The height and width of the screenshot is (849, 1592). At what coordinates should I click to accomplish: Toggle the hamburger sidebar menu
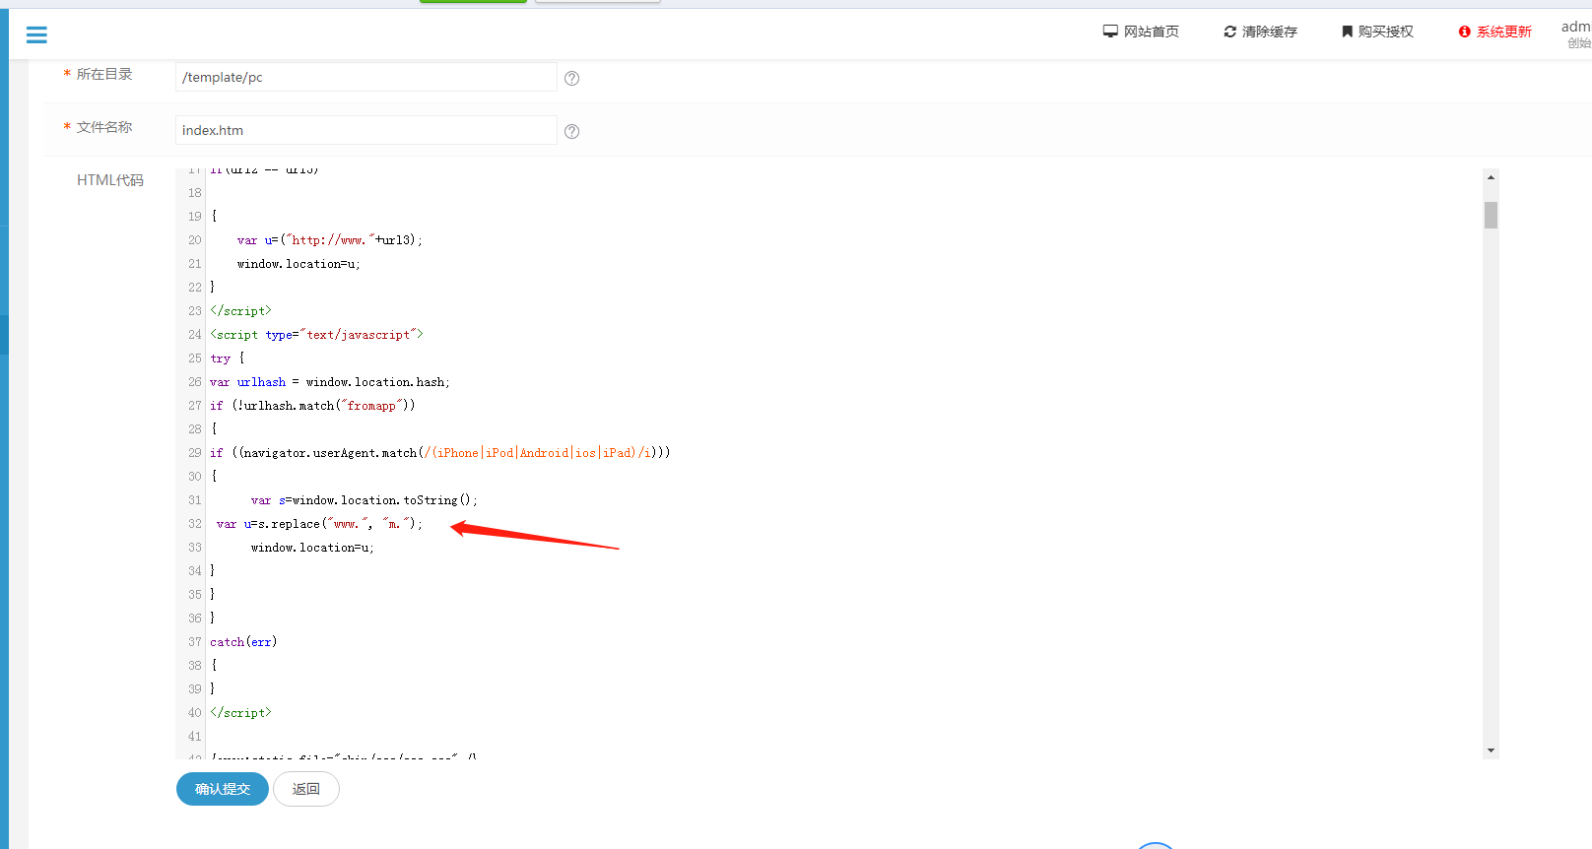click(x=36, y=35)
